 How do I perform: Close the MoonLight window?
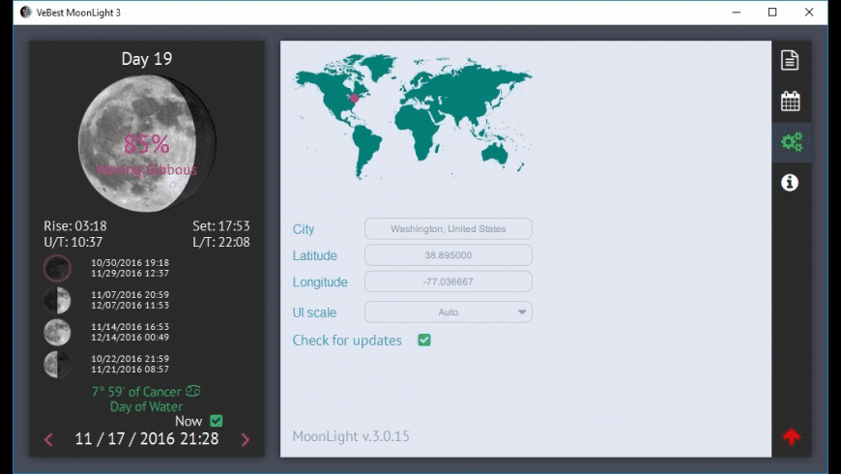[x=809, y=12]
